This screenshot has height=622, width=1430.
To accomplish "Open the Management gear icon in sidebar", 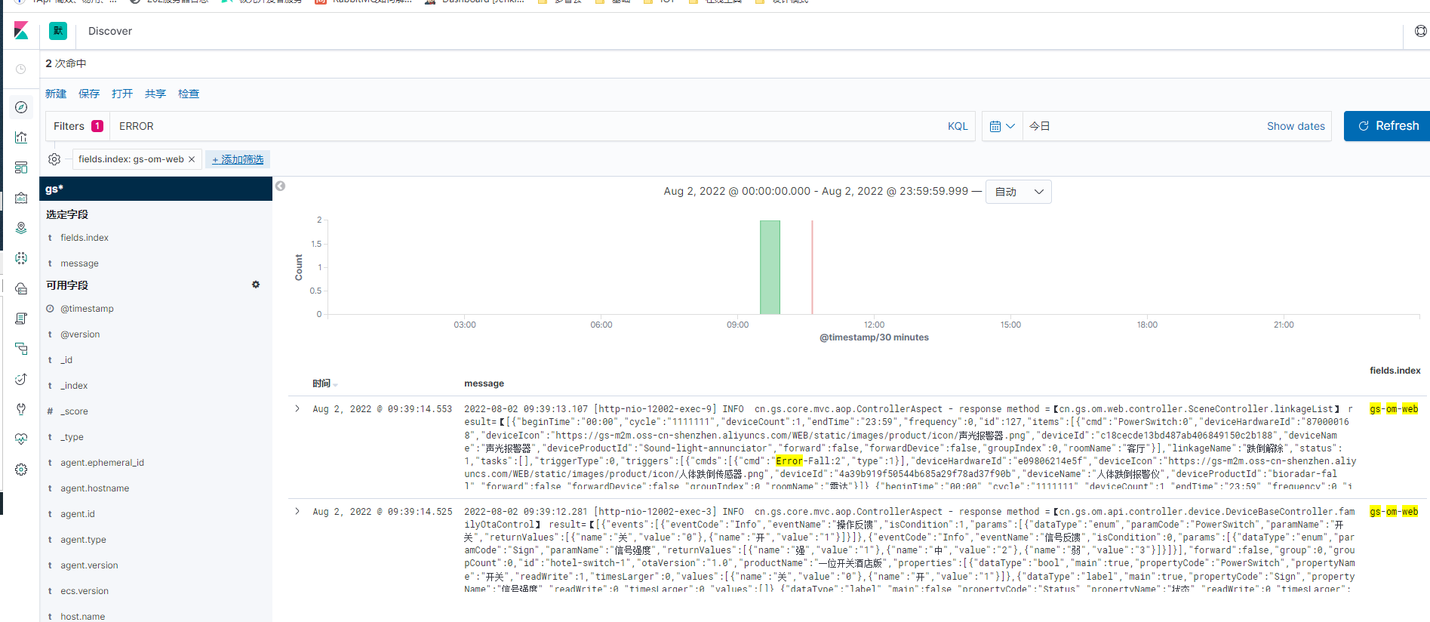I will (21, 470).
